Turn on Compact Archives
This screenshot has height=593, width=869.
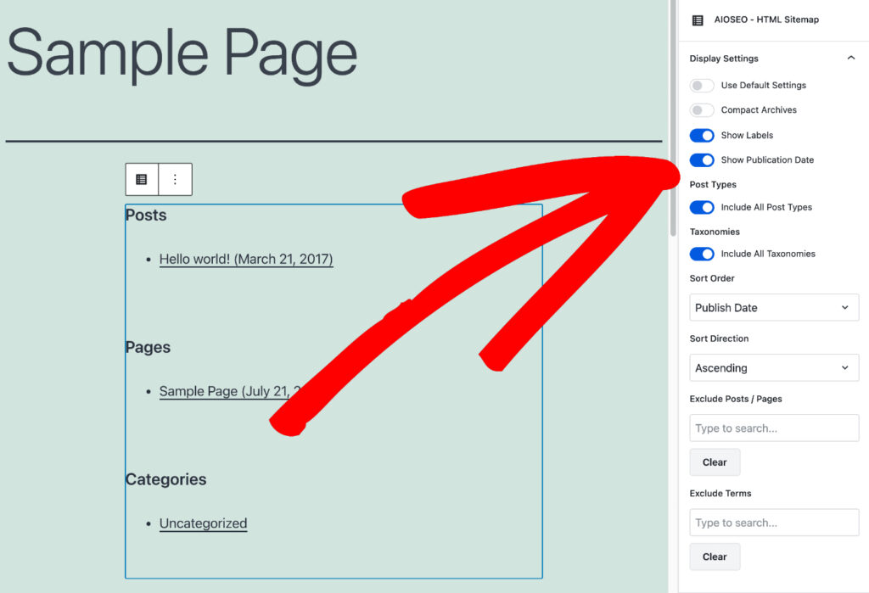click(702, 109)
